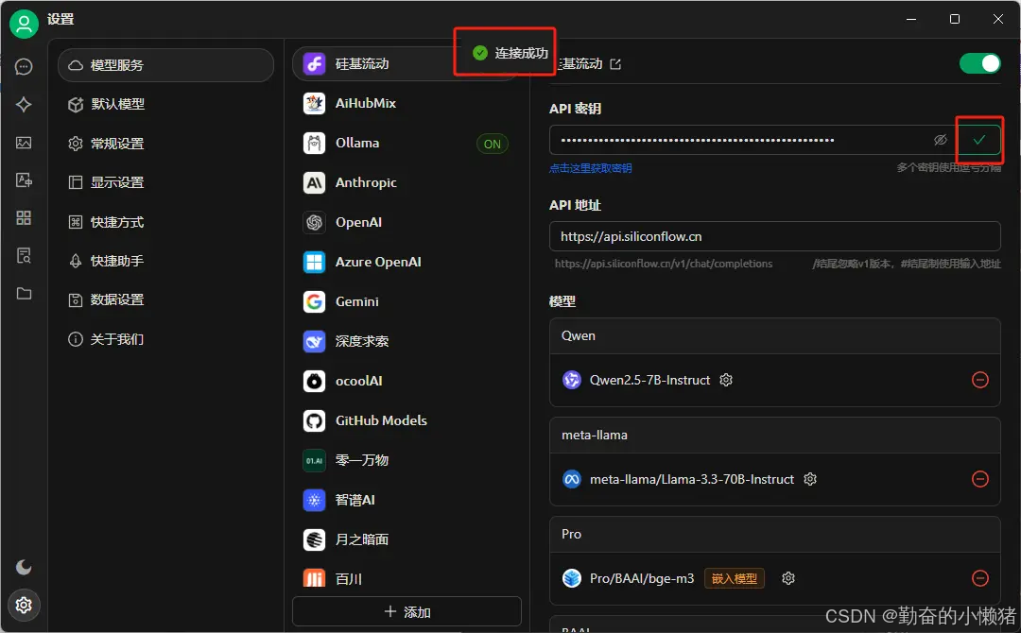This screenshot has height=633, width=1021.
Task: Select 常规设置 settings menu
Action: click(166, 143)
